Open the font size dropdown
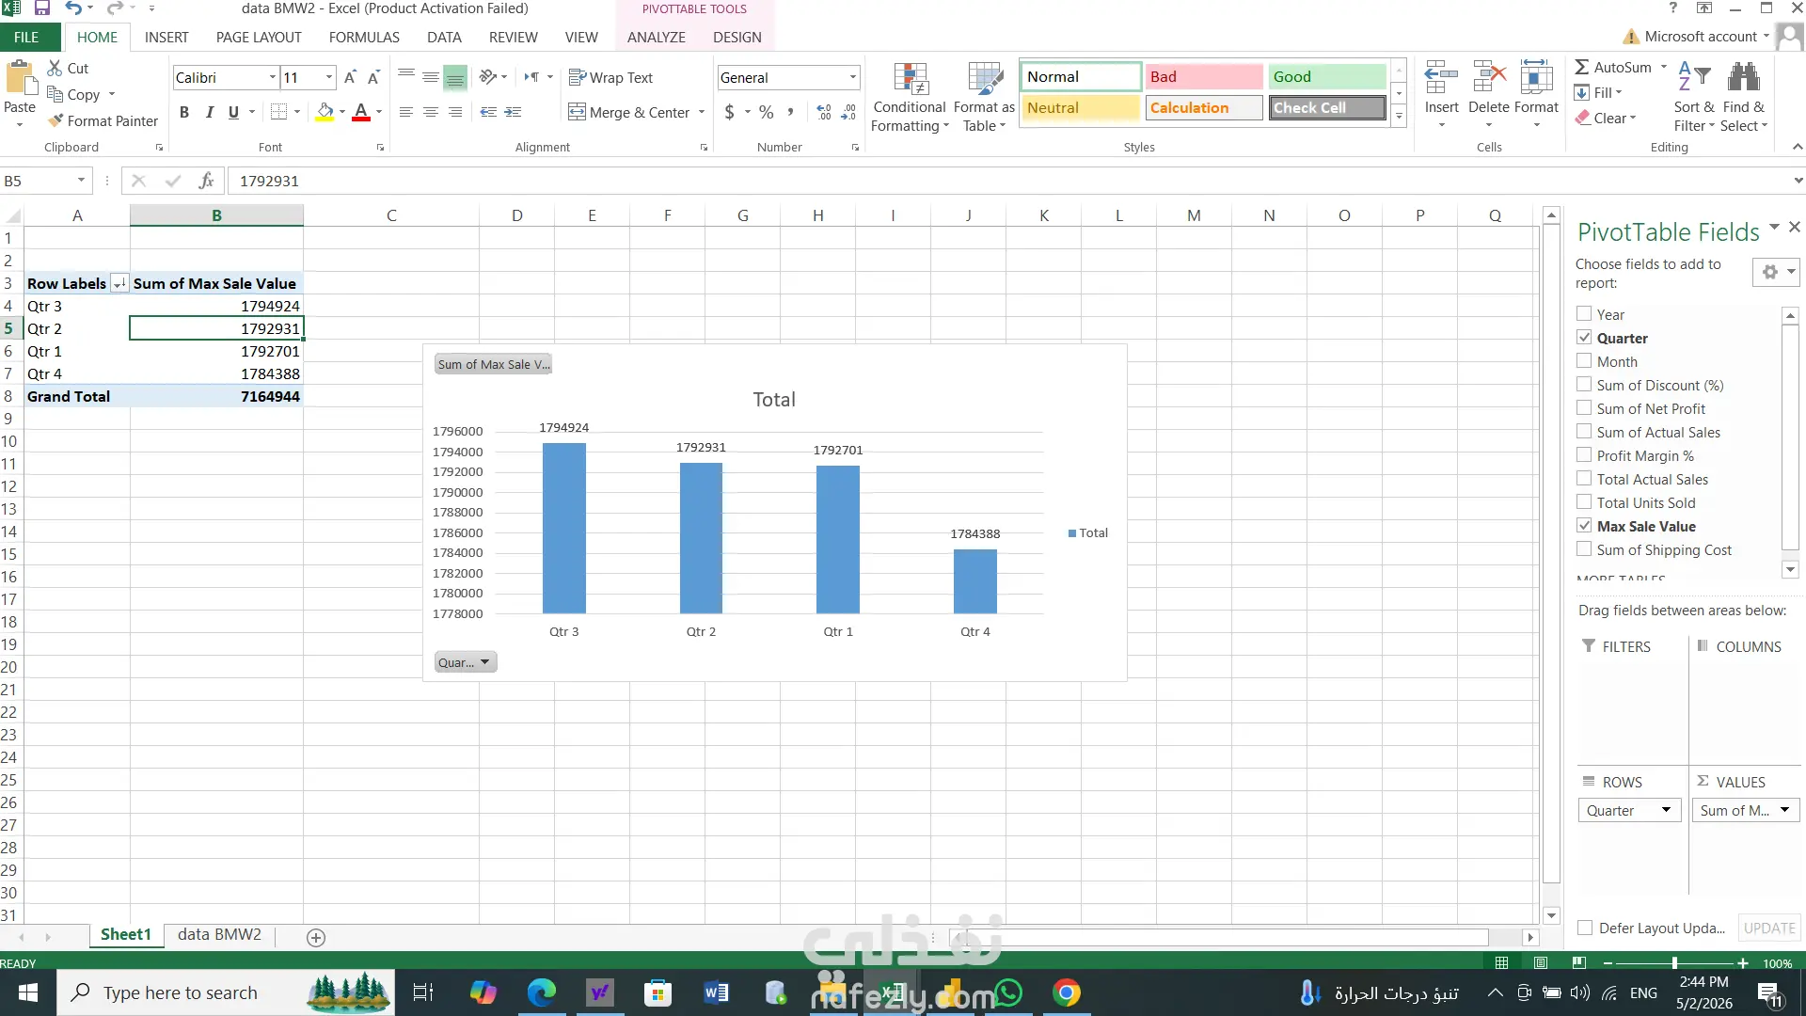The height and width of the screenshot is (1016, 1806). pyautogui.click(x=329, y=77)
